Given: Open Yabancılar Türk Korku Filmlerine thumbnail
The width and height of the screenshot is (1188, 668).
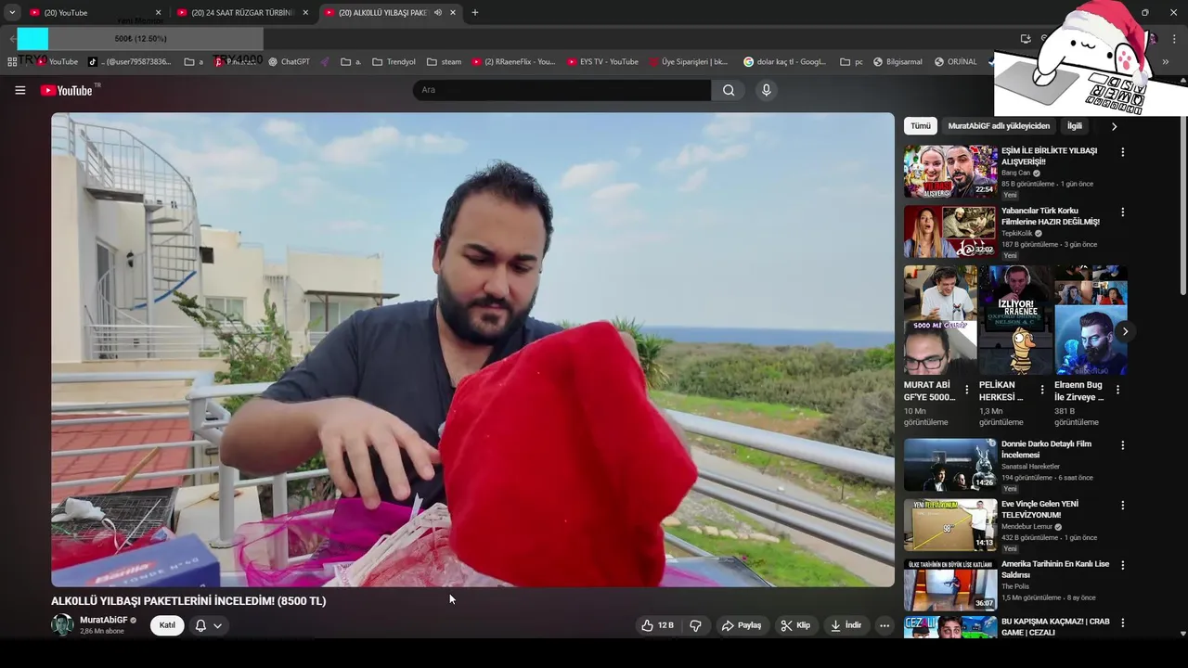Looking at the screenshot, I should tap(950, 232).
